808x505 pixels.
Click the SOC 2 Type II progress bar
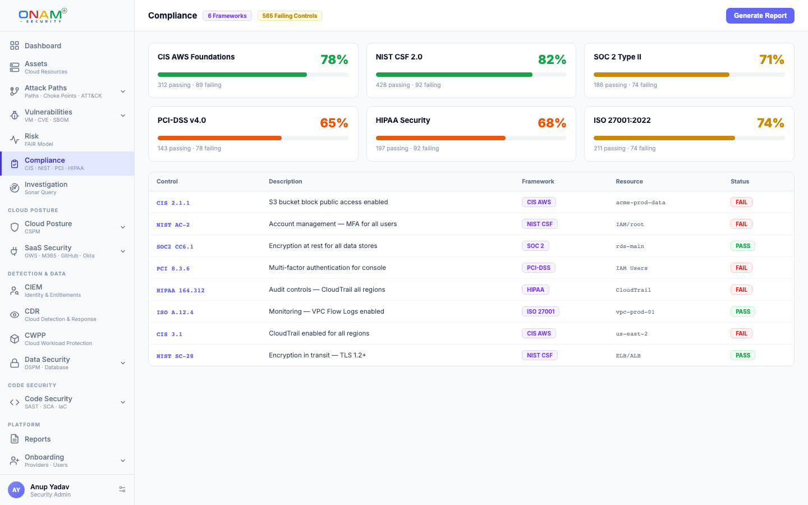[x=689, y=75]
